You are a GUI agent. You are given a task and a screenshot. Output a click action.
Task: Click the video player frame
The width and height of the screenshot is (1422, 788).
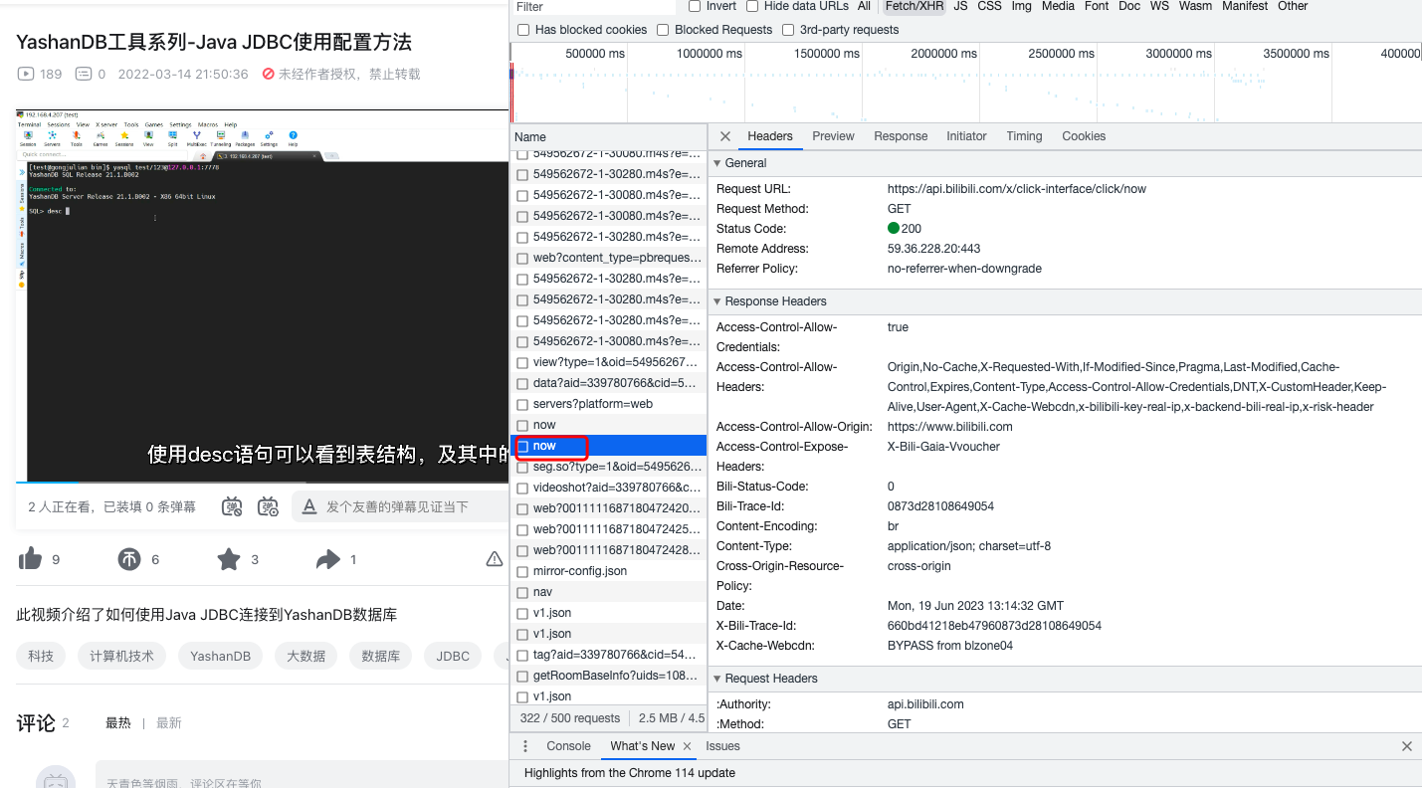(x=263, y=295)
